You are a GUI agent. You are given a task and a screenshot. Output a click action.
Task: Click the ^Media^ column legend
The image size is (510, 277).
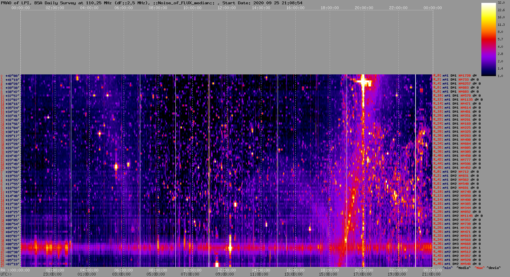(464, 268)
